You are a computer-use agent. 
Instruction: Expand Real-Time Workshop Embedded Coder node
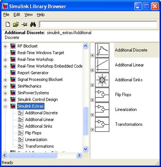pyautogui.click(x=5, y=67)
